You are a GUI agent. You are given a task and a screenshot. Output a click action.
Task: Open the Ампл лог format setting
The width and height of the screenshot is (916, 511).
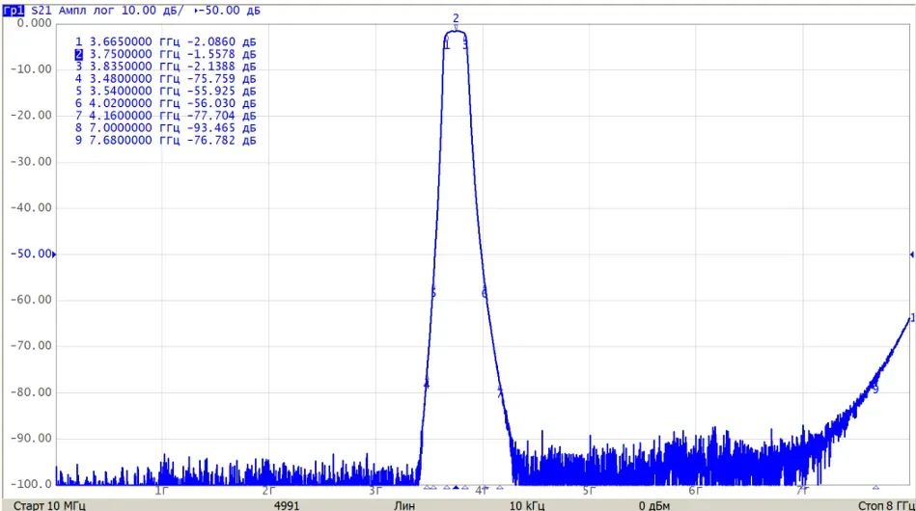click(87, 10)
